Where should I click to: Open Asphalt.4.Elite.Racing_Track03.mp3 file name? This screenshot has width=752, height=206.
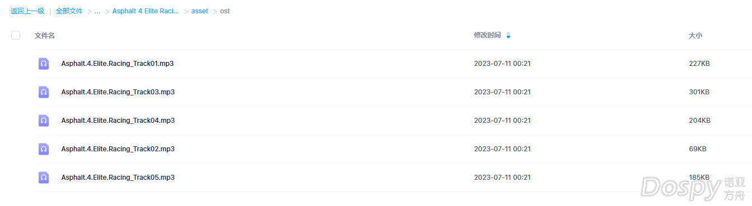click(x=118, y=92)
